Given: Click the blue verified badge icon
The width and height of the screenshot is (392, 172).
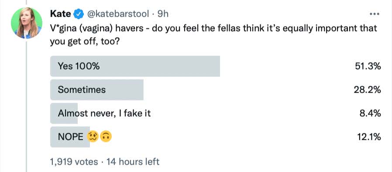Looking at the screenshot, I should click(79, 14).
